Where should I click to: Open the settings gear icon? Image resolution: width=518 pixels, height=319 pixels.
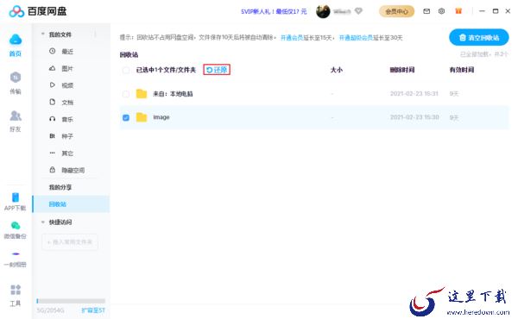[441, 11]
